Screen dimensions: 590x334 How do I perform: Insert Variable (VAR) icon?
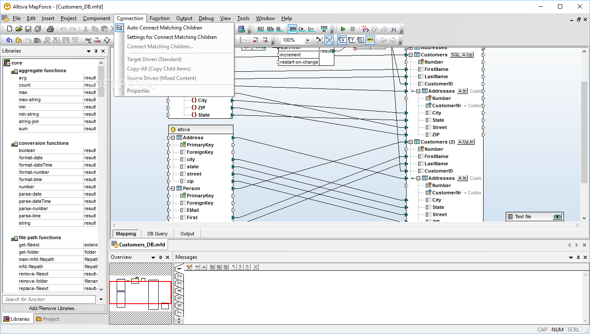coord(97,40)
